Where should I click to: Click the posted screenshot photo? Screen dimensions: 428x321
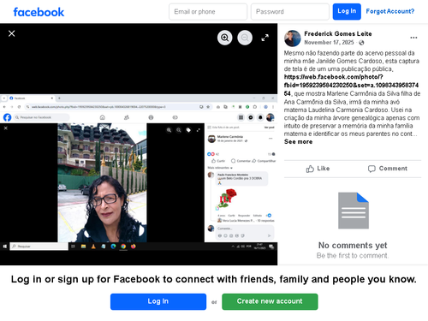click(x=139, y=172)
